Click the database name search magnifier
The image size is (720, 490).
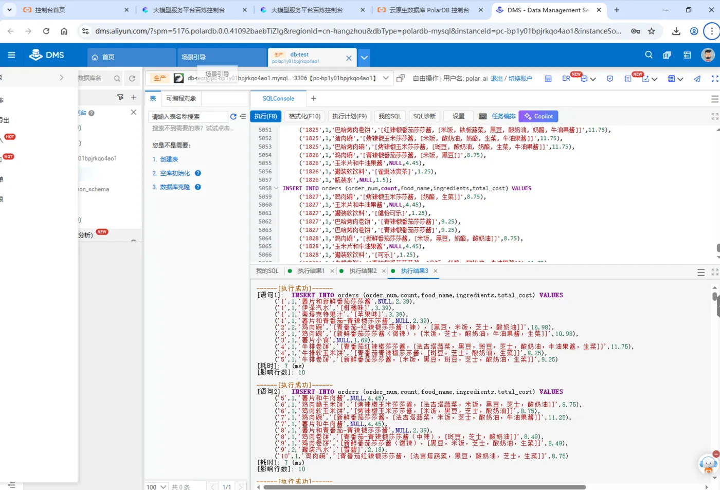tap(117, 78)
